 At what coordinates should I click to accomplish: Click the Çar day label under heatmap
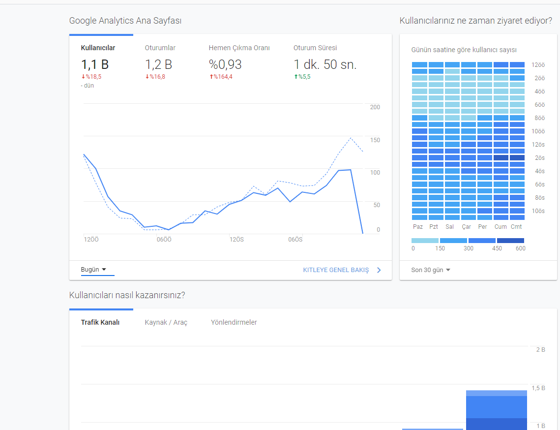pos(467,227)
